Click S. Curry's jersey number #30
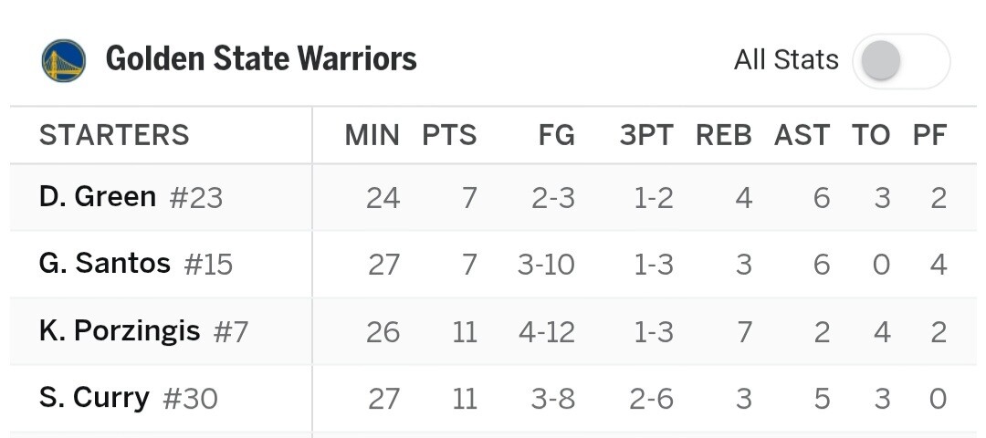Screen dimensions: 986x438 coord(191,399)
